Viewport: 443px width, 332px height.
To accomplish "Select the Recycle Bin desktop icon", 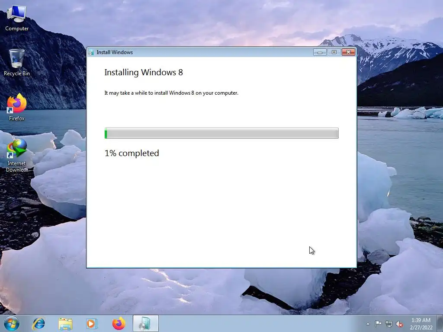I will click(17, 62).
